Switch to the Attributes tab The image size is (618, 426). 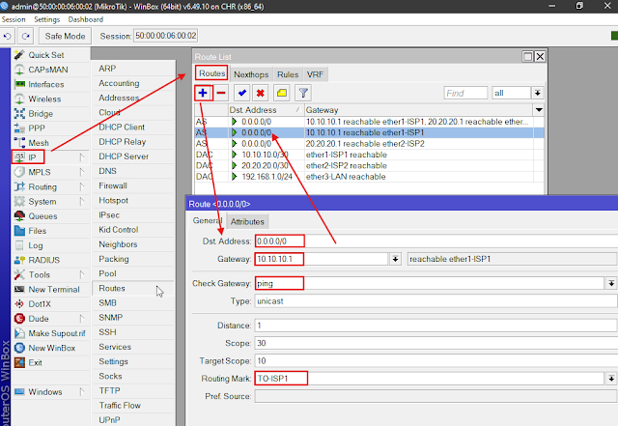[x=247, y=221]
